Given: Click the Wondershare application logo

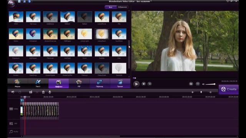Looking at the screenshot, I should [12, 3].
